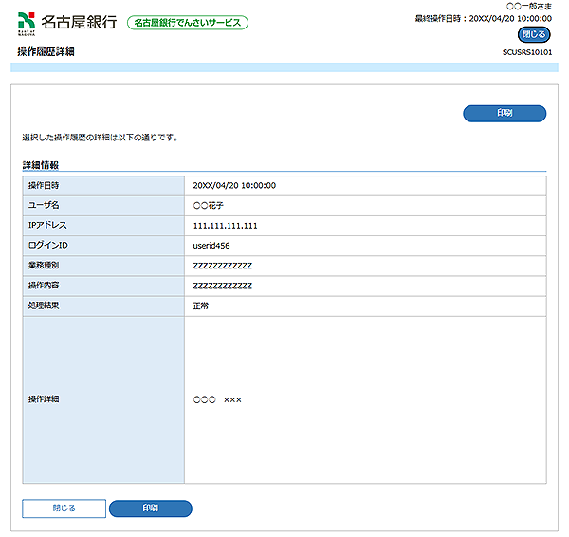Click the 操作内容 row label
569x537 pixels.
[x=44, y=286]
